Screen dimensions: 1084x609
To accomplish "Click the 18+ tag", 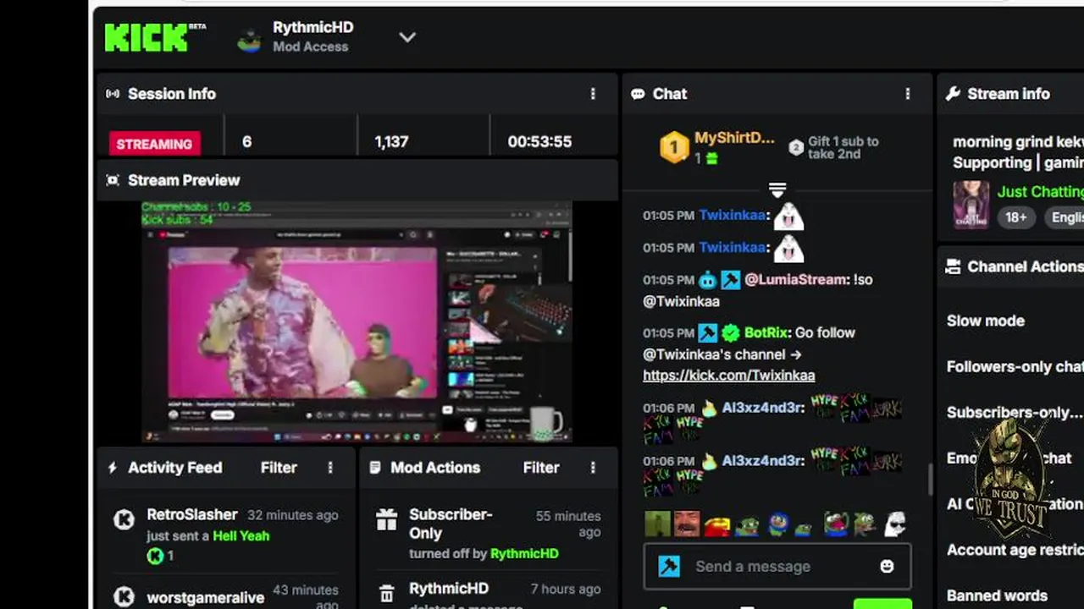I will coord(1016,217).
